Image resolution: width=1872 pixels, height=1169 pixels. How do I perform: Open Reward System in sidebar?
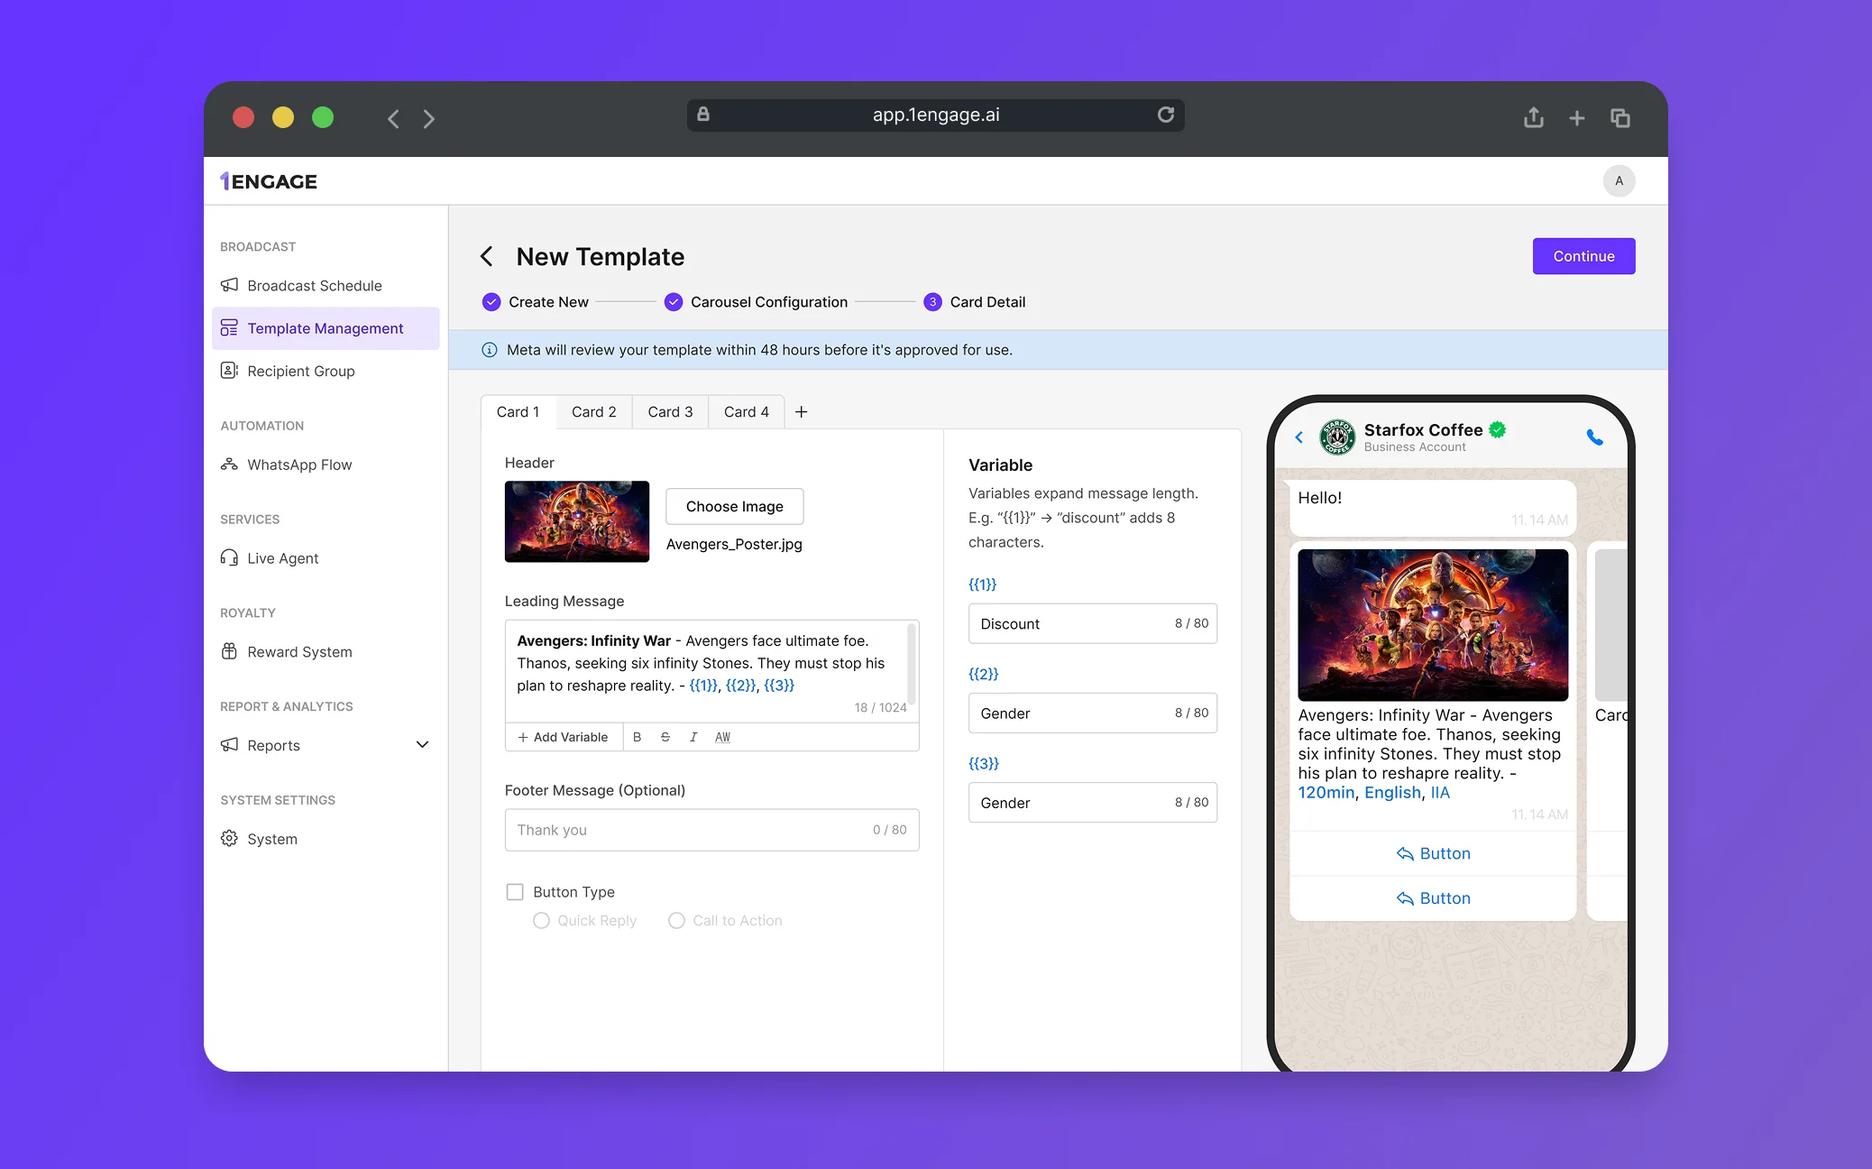tap(326, 652)
